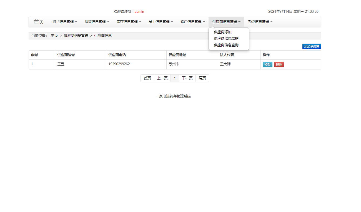The width and height of the screenshot is (361, 212).
Task: Select 供应商信息查询 in the dropdown menu
Action: coord(225,45)
